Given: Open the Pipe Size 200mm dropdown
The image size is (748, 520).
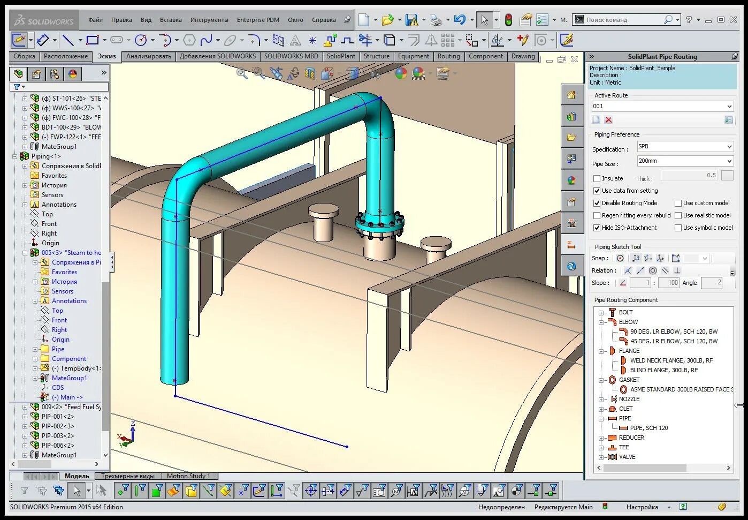Looking at the screenshot, I should coord(685,161).
